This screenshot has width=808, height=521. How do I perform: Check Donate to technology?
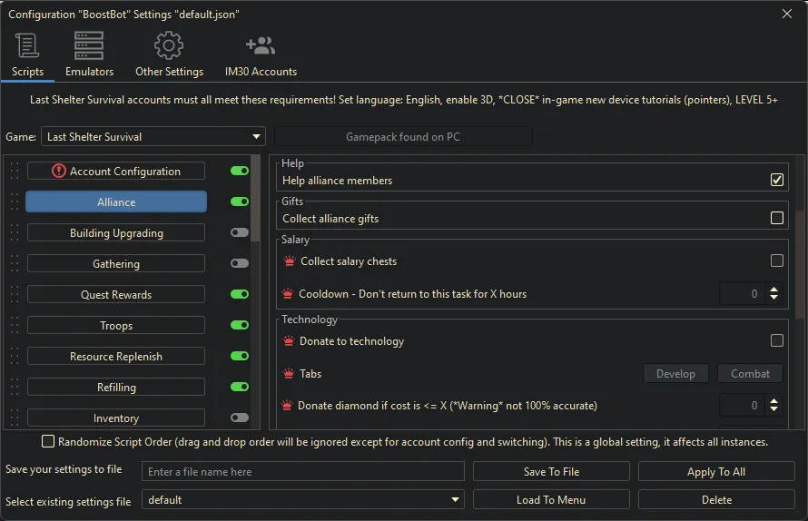[x=776, y=340]
